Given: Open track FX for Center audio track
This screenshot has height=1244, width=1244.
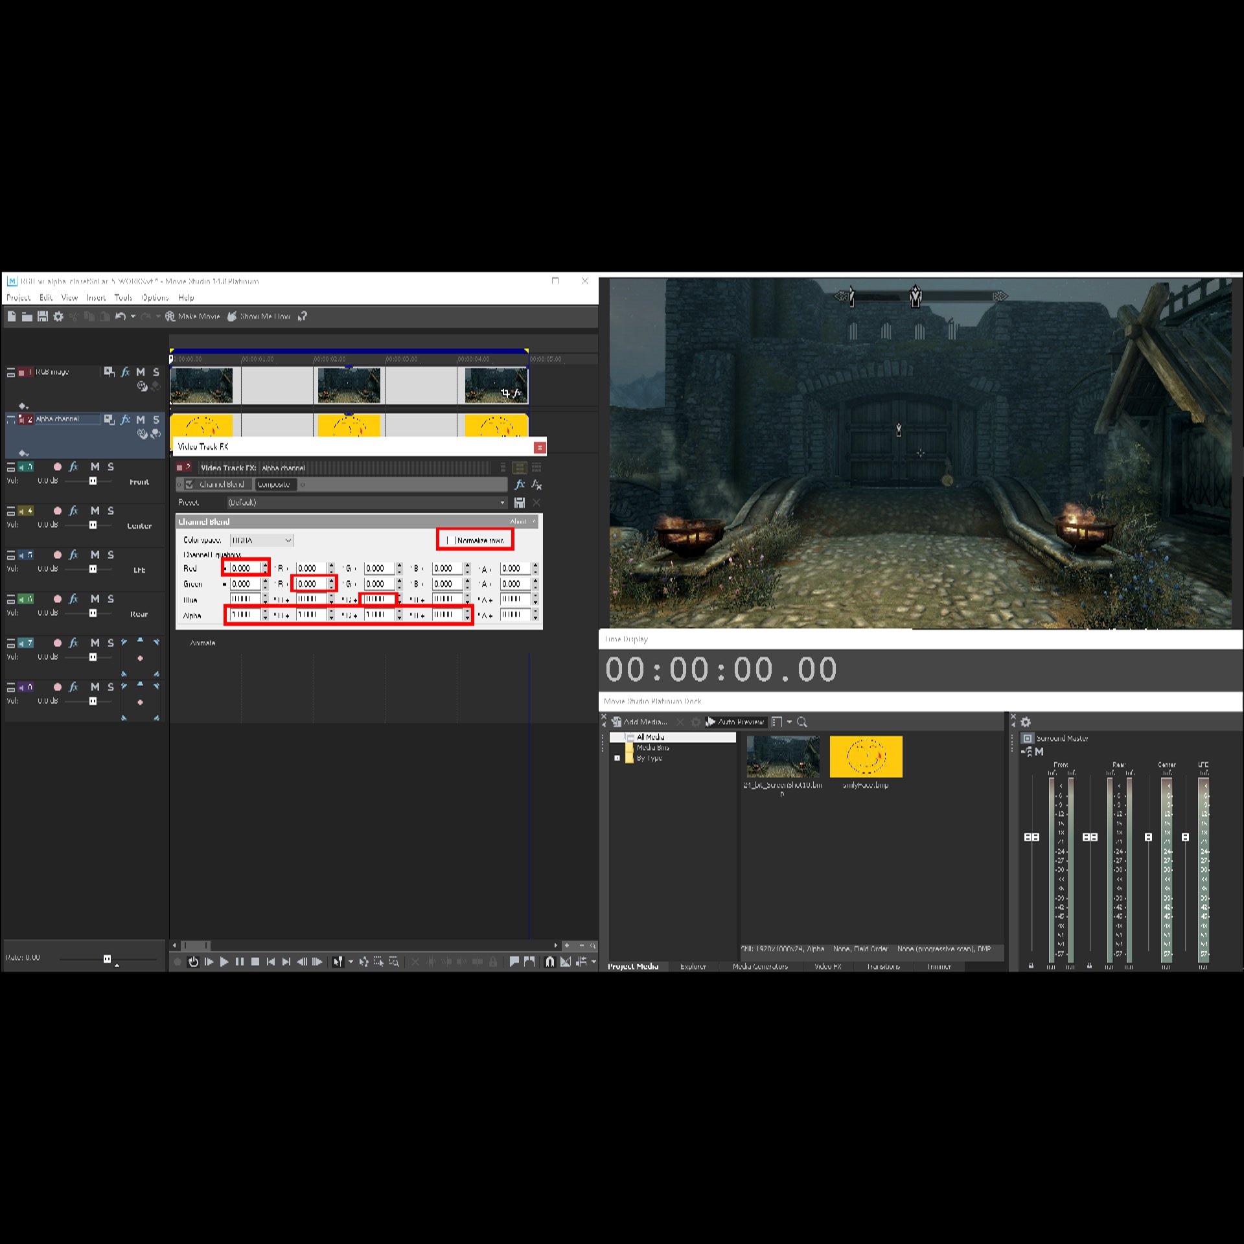Looking at the screenshot, I should [74, 511].
